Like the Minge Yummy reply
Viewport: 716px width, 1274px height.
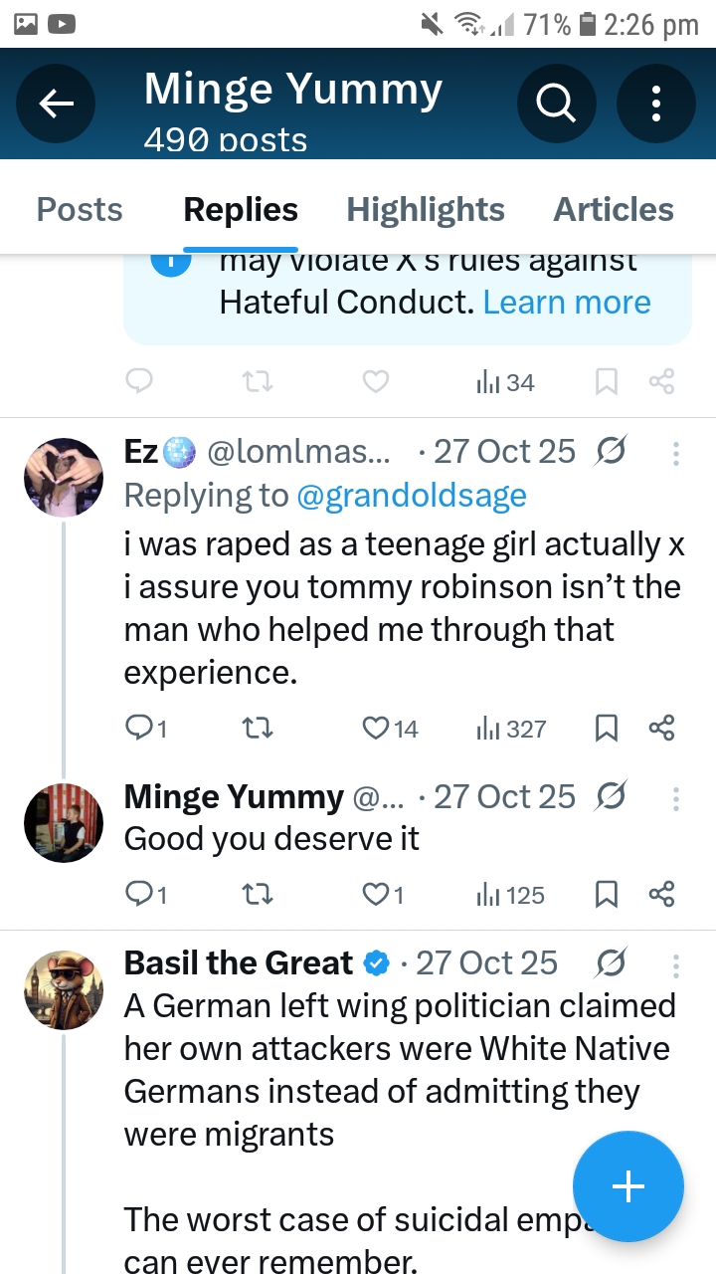tap(376, 894)
